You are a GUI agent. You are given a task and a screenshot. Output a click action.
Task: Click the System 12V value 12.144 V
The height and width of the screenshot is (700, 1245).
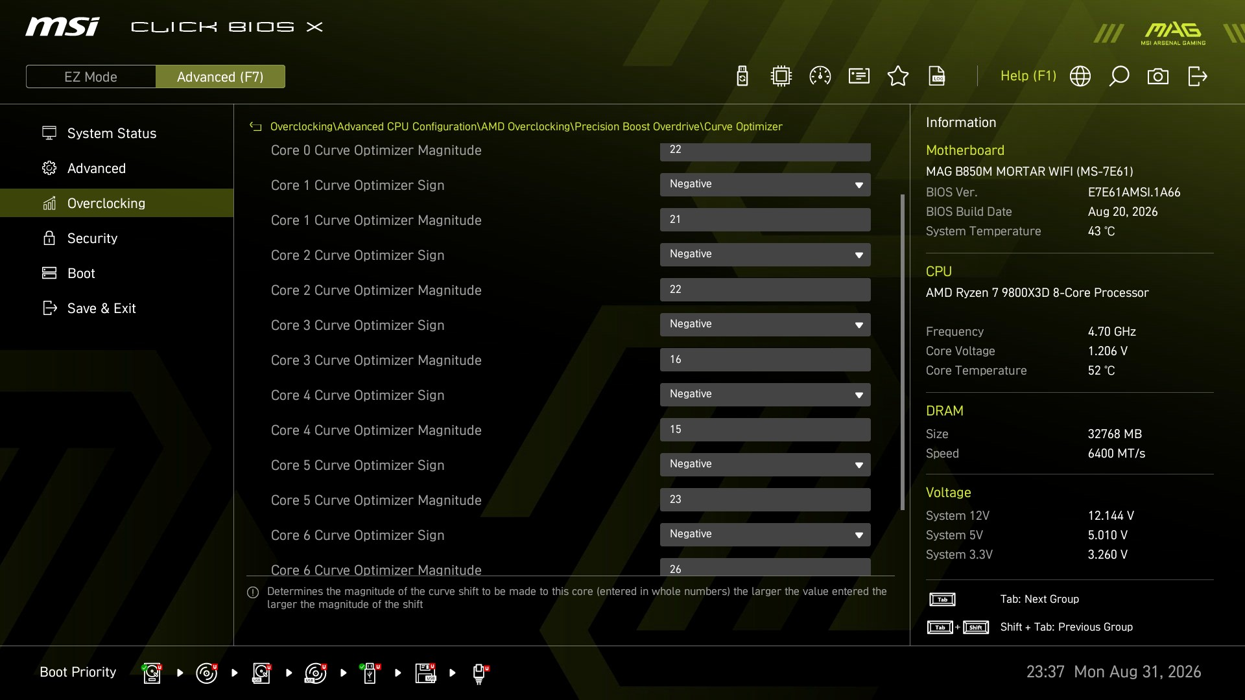tap(1111, 516)
